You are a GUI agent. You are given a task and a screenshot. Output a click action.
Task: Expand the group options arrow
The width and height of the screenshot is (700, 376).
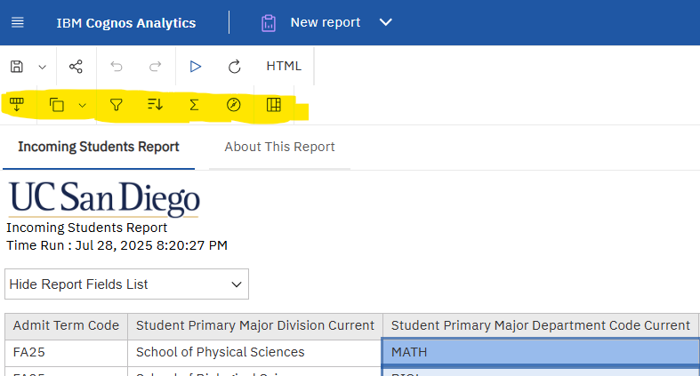point(82,106)
